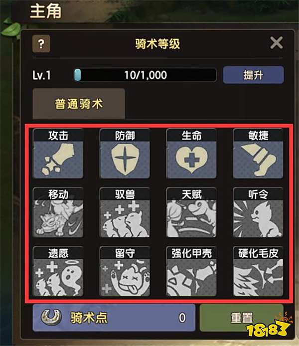This screenshot has width=299, height=346.
Task: Tap the 骑术点 horseshoe points bar
Action: tap(114, 318)
